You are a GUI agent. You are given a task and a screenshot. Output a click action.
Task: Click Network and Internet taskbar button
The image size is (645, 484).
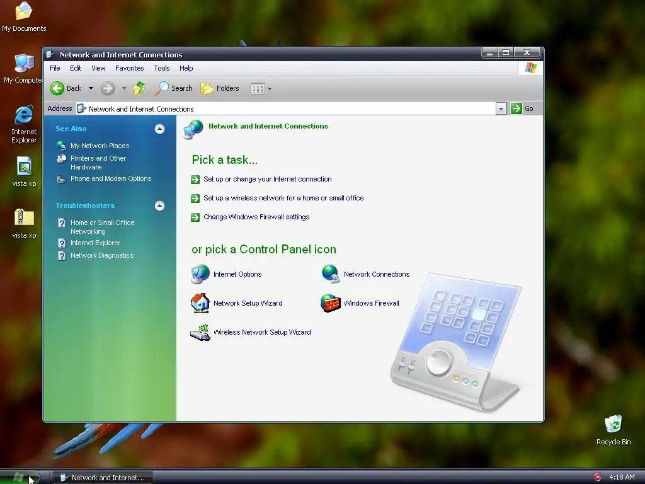tap(103, 478)
